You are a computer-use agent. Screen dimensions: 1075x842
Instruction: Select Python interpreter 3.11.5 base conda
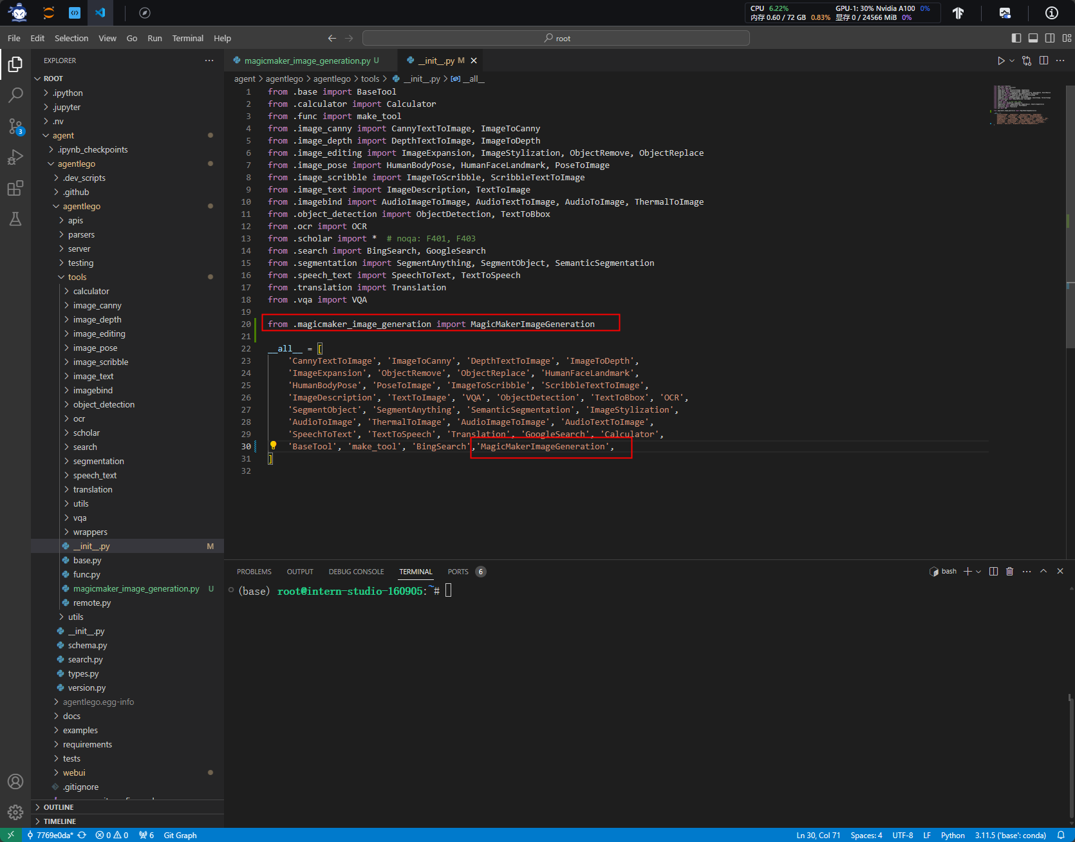point(1010,835)
